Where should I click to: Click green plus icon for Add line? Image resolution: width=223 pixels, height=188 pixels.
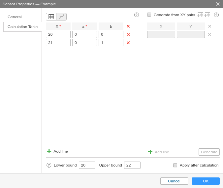49,151
